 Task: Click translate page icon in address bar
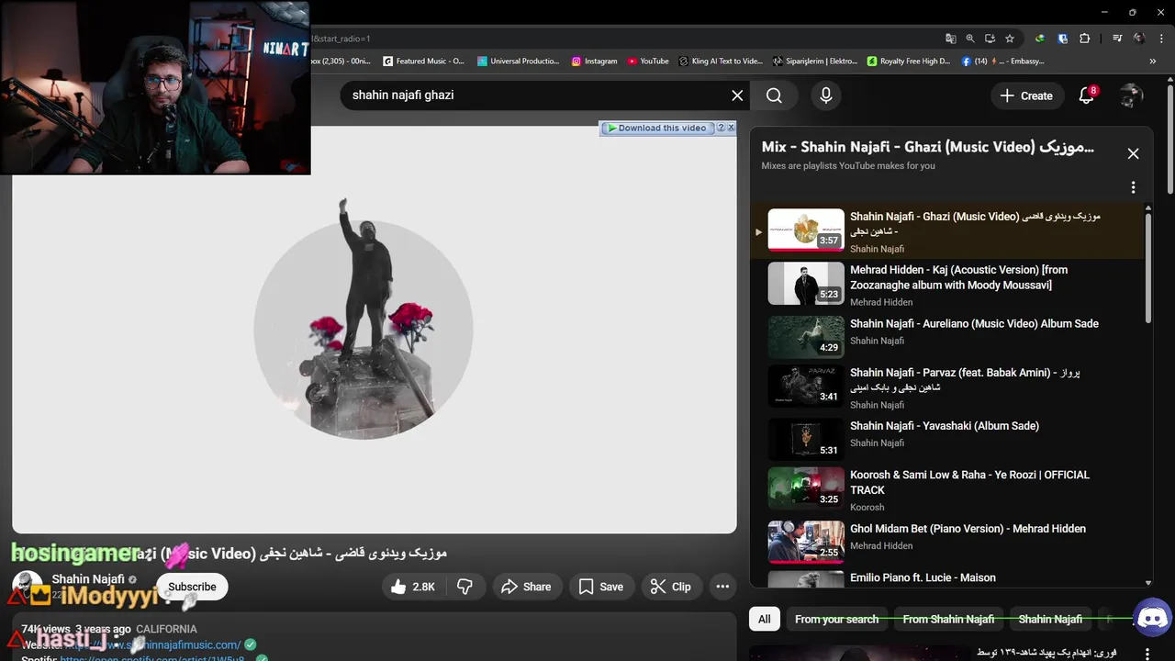(951, 39)
